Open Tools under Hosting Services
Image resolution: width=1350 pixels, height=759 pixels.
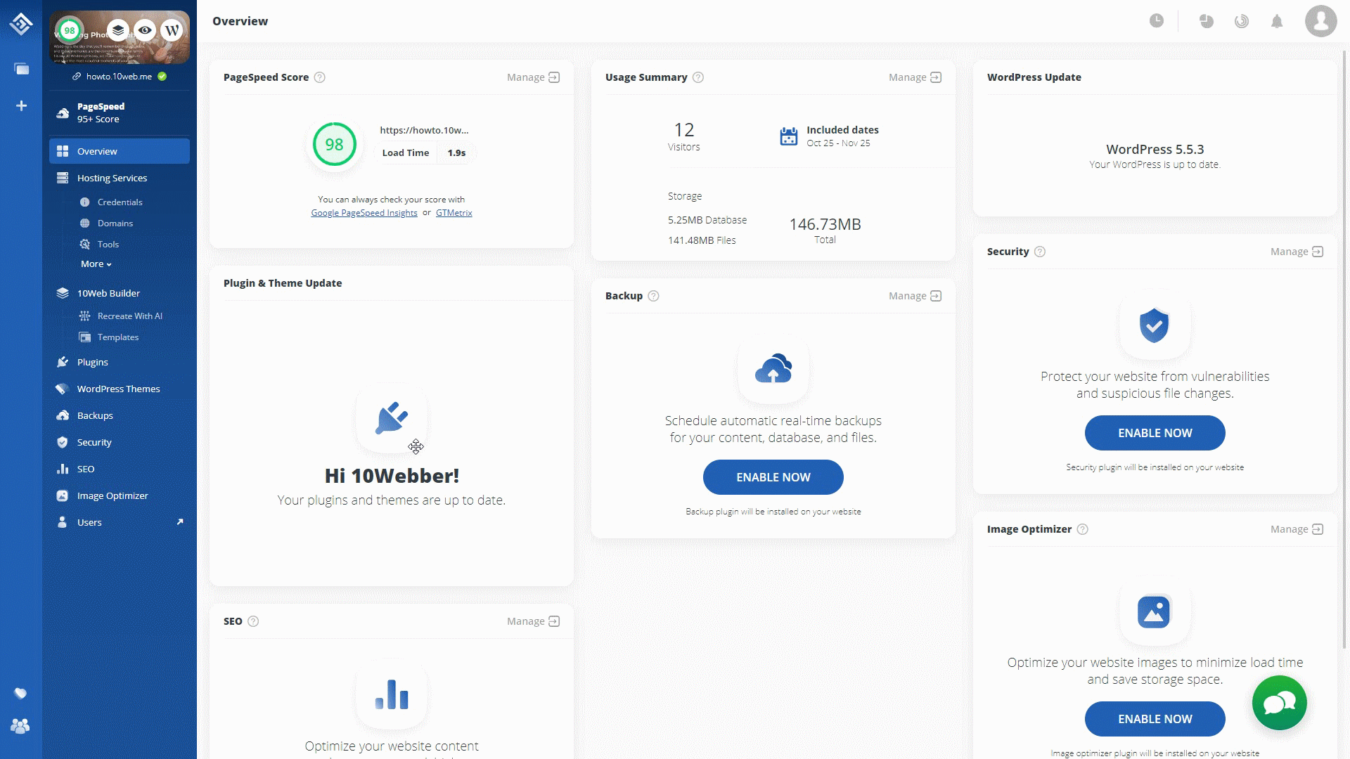point(108,245)
